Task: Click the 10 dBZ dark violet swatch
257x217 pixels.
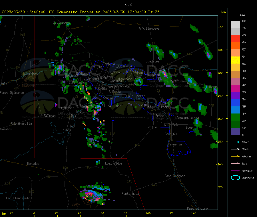Action: (235, 131)
